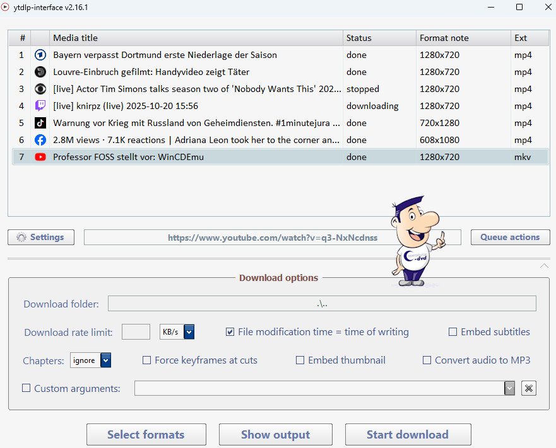This screenshot has width=556, height=448.
Task: Tick the Convert audio to MP3 checkbox
Action: click(427, 360)
